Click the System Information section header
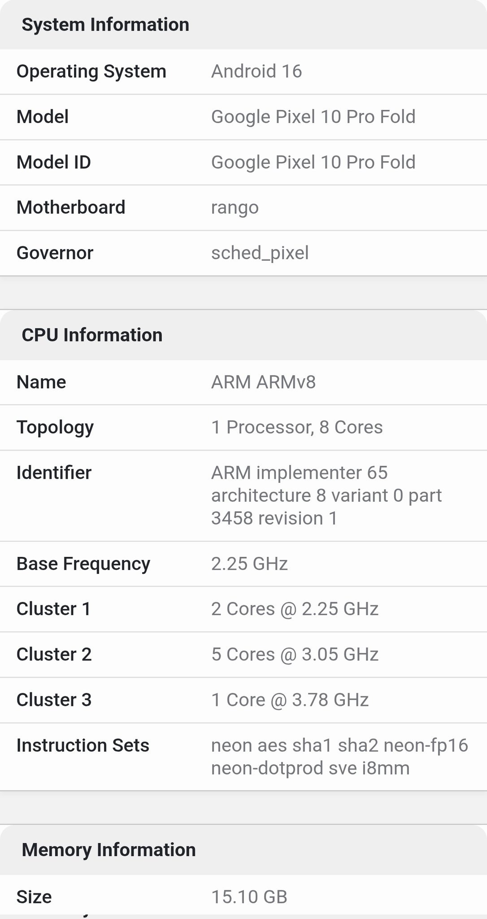 (105, 25)
